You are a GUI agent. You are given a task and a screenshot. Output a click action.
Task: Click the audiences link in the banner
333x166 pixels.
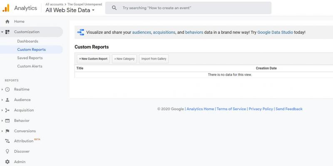[x=142, y=33]
